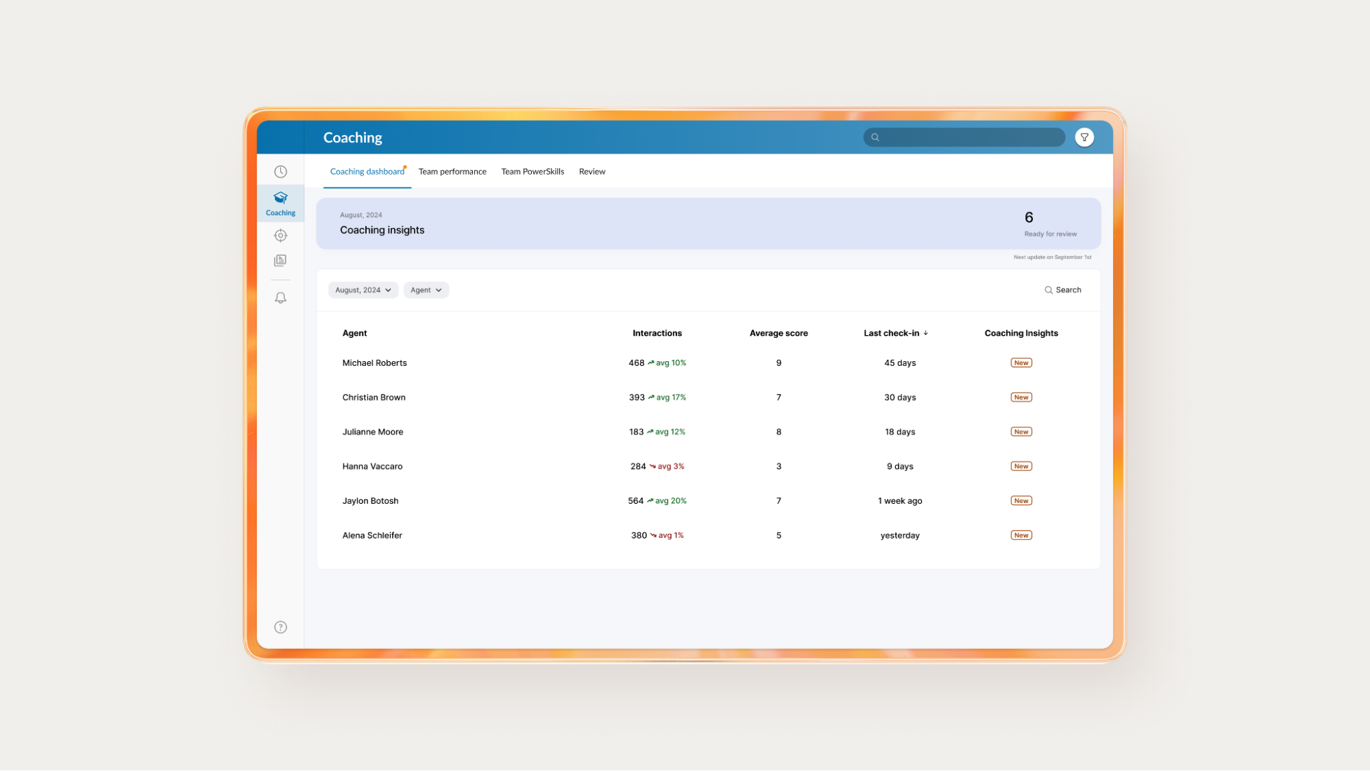Viewport: 1370px width, 771px height.
Task: Switch to Team PowerSkills tab
Action: [533, 171]
